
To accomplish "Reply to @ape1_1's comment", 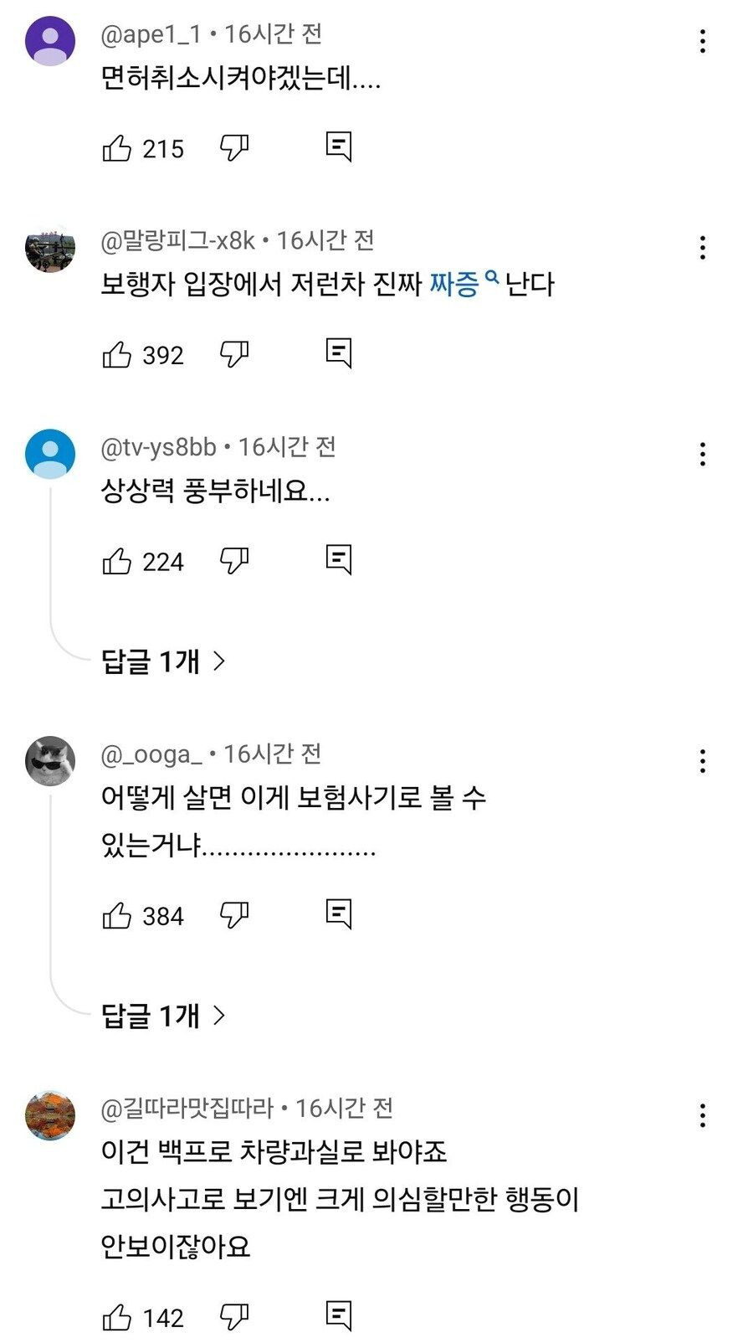I will [x=338, y=147].
